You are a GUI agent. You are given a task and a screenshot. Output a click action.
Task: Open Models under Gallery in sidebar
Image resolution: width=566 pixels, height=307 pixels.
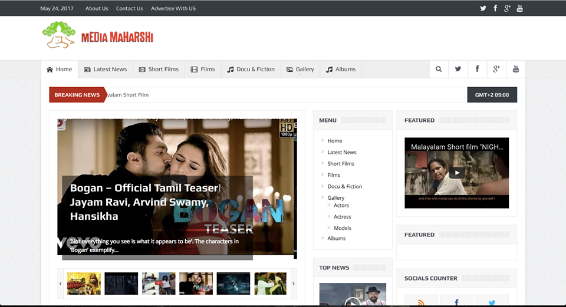(x=342, y=228)
